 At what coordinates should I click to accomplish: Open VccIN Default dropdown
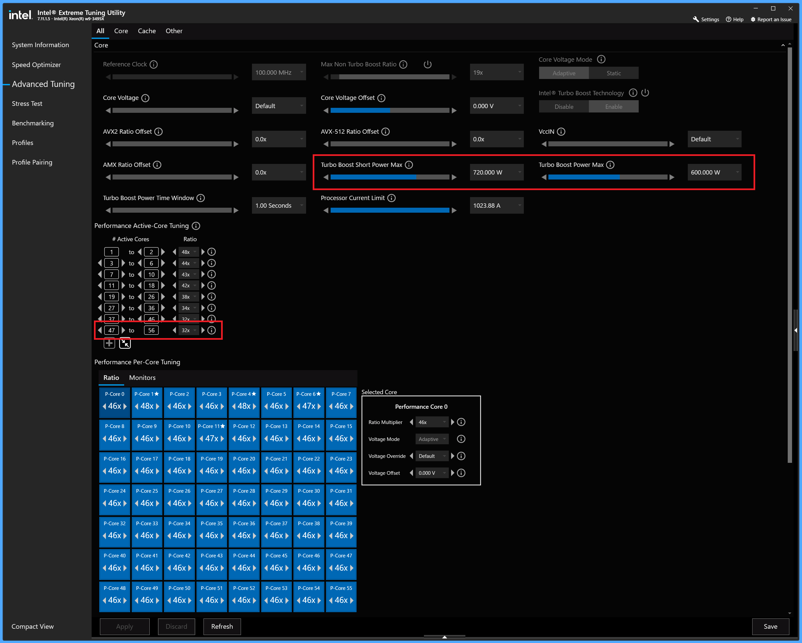714,139
